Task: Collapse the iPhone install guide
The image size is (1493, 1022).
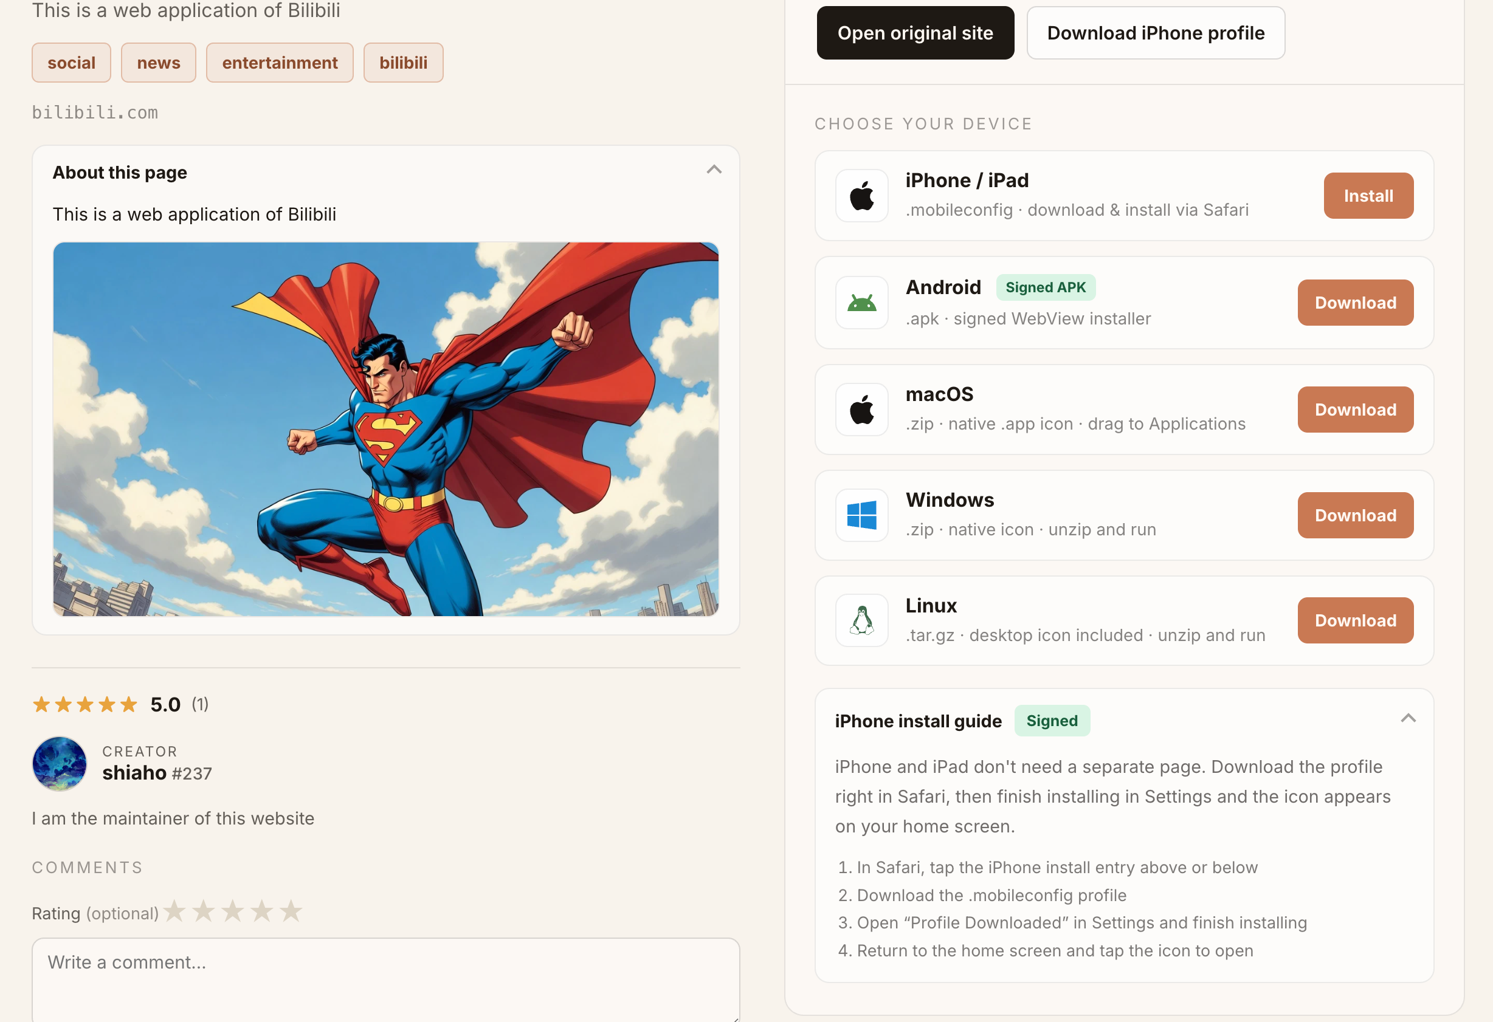Action: click(1409, 718)
